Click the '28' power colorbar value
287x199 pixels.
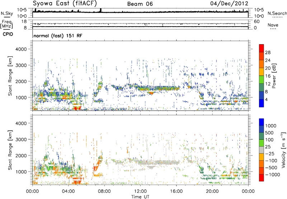coord(268,52)
